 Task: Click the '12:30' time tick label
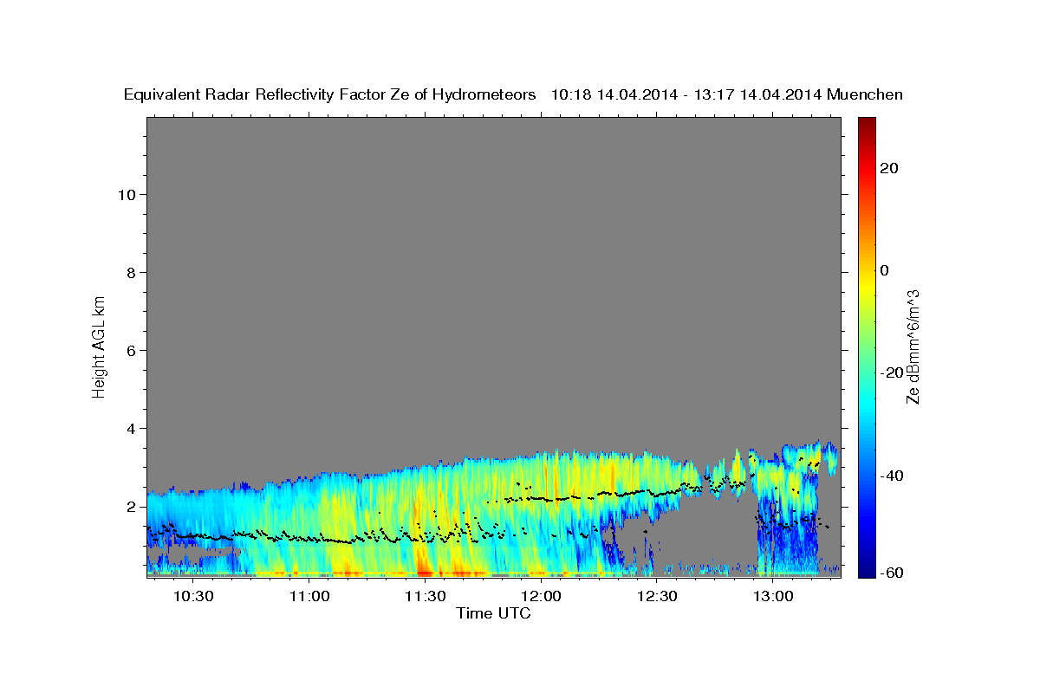click(657, 596)
